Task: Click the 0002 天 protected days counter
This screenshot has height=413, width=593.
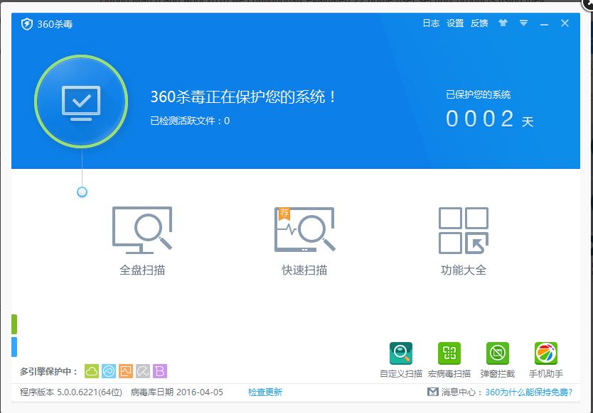Action: click(x=490, y=119)
